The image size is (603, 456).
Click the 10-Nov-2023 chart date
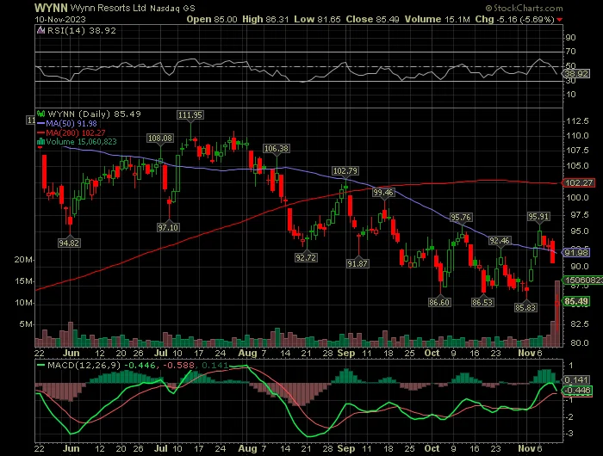click(60, 19)
